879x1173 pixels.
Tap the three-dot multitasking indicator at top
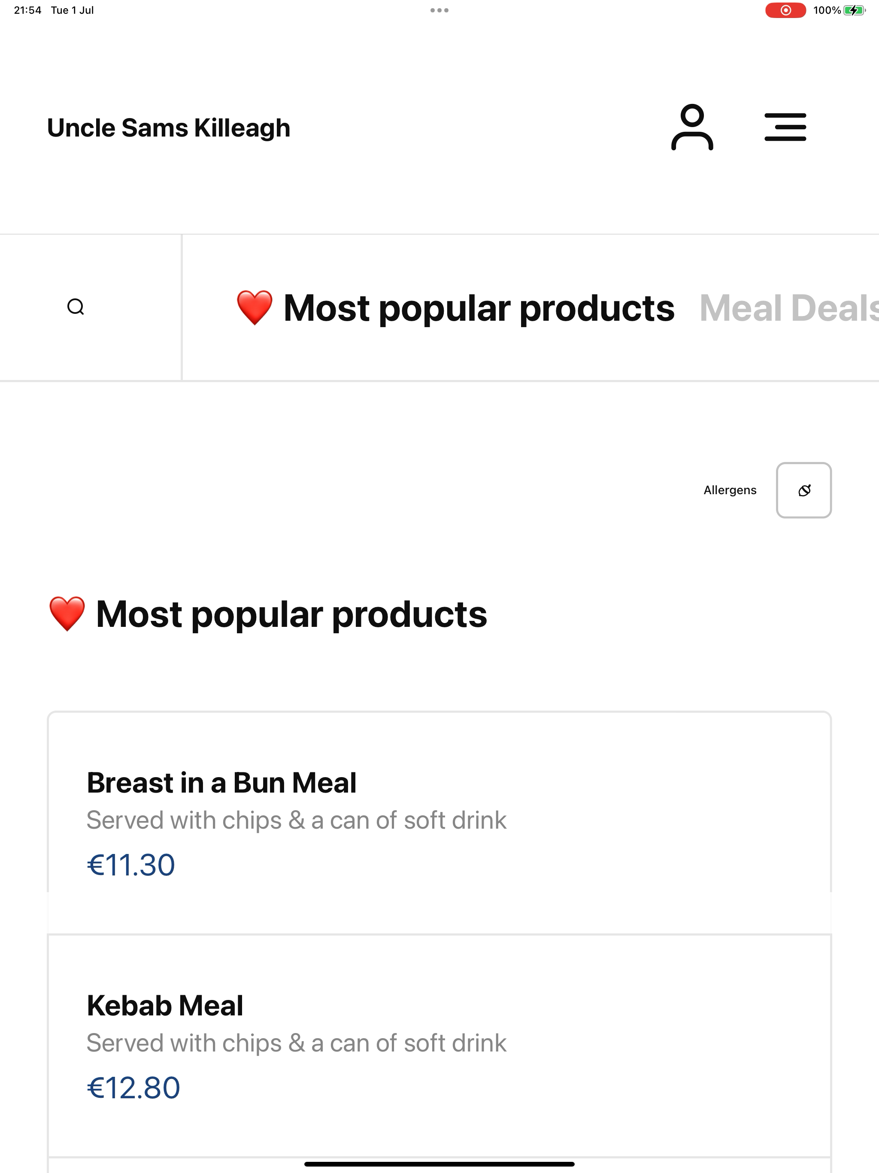(439, 10)
